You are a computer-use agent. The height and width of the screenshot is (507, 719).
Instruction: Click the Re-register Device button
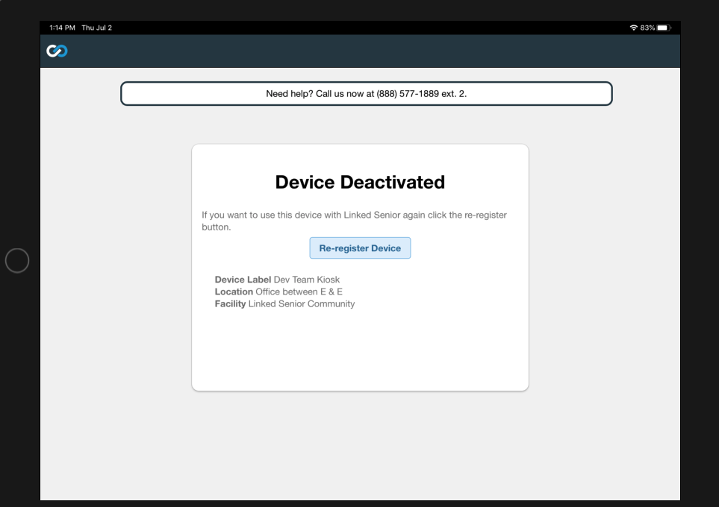click(x=360, y=248)
